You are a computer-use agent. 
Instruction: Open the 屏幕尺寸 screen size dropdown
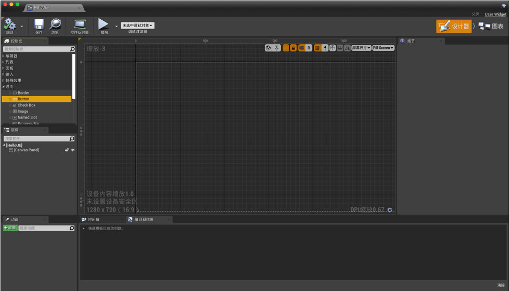[x=361, y=48]
